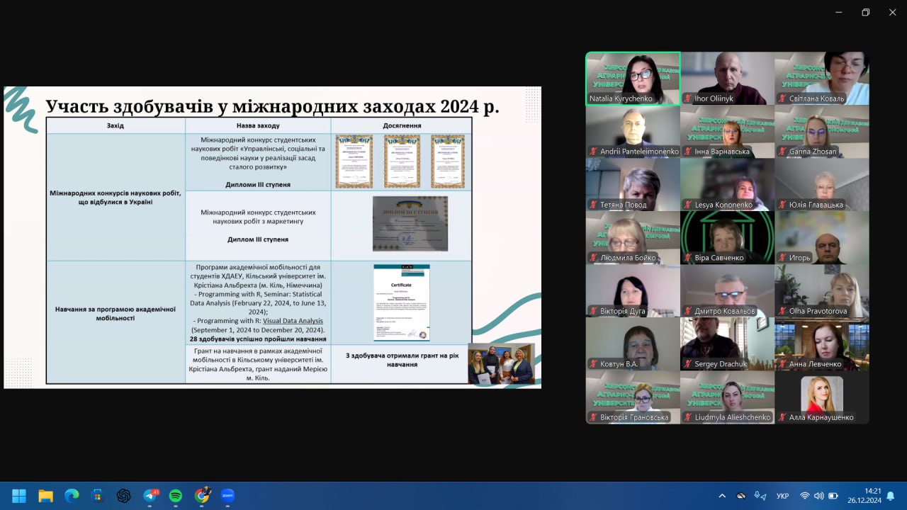Select Алла Карнаушенко's profile tile

(x=822, y=397)
